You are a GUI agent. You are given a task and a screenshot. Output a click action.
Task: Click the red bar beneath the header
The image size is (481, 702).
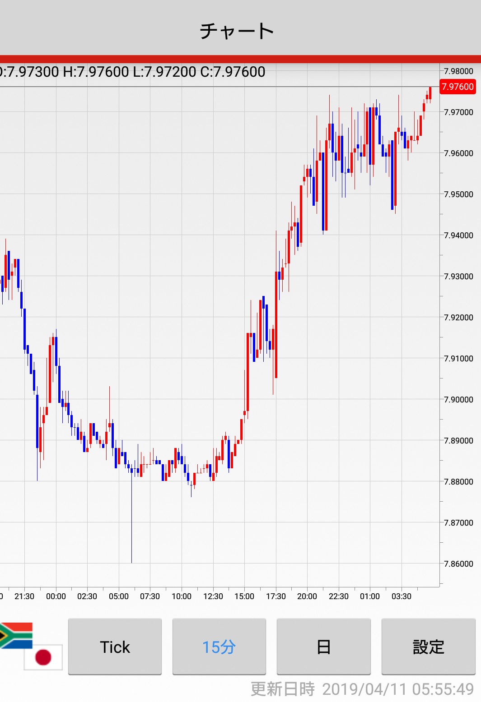(x=240, y=59)
